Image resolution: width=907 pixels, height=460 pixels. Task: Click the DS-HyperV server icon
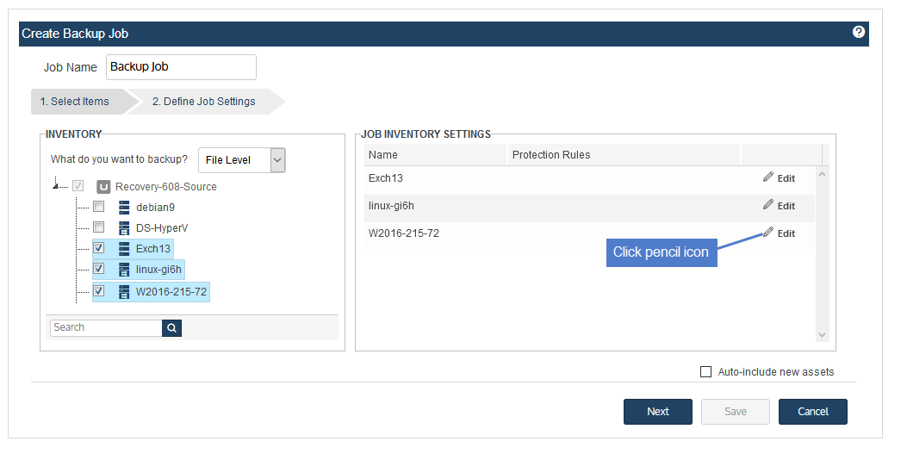[124, 228]
